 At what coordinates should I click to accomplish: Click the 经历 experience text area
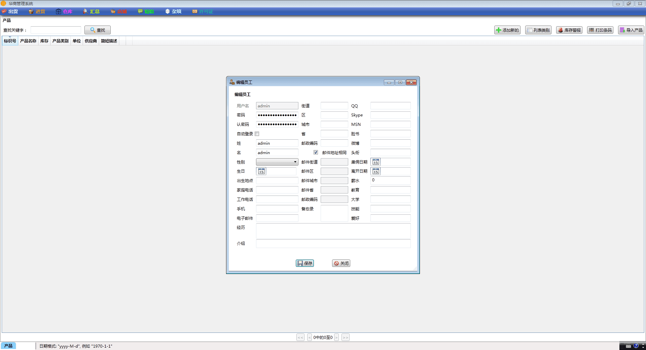tap(333, 231)
